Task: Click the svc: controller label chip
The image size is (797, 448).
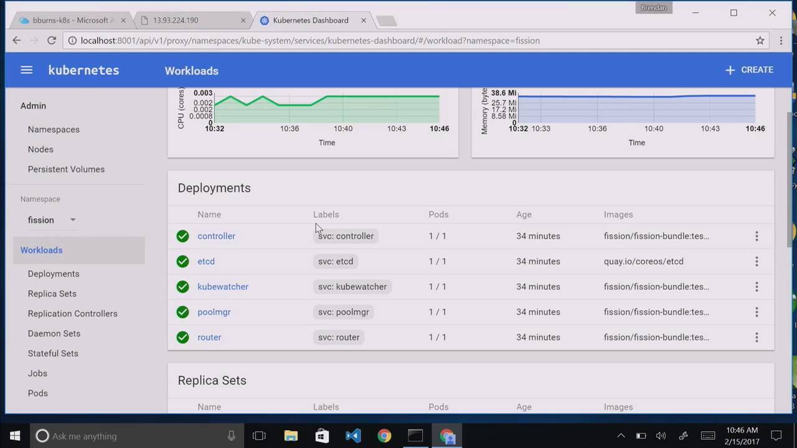Action: coord(346,236)
